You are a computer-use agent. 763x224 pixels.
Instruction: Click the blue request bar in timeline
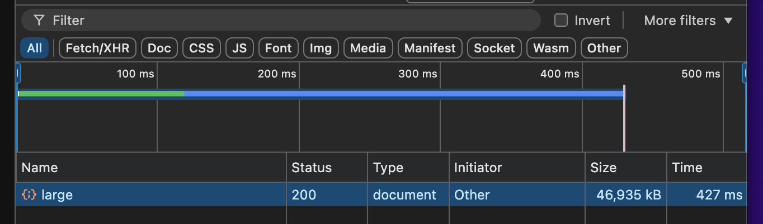tap(403, 94)
